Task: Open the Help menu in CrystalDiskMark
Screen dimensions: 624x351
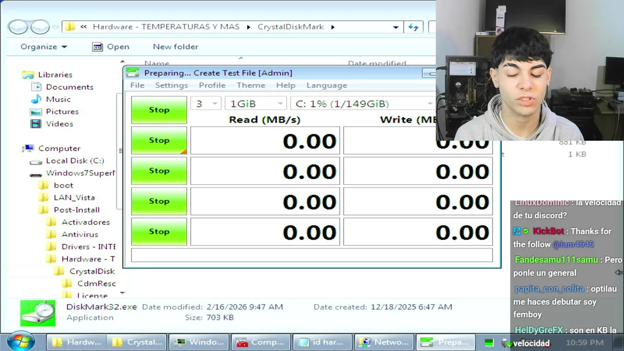Action: pos(286,85)
